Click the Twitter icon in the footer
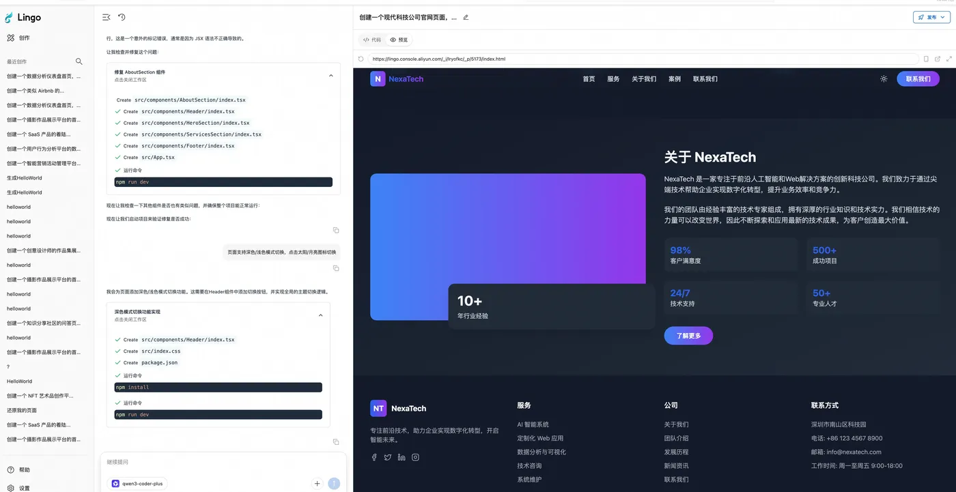 [x=388, y=457]
